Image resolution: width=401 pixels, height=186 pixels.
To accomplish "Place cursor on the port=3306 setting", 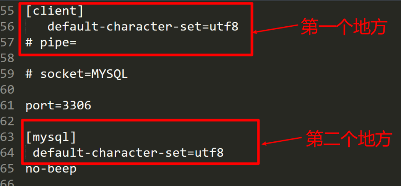I will tap(58, 105).
